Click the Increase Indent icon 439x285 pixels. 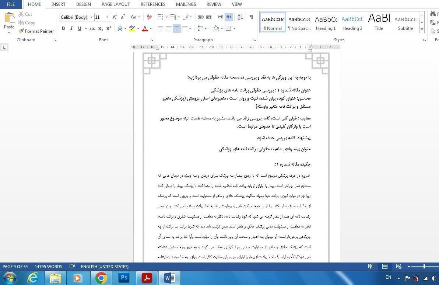(209, 17)
